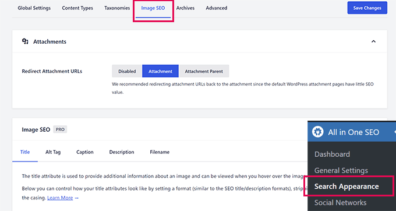Switch to the Content Types tab

77,8
